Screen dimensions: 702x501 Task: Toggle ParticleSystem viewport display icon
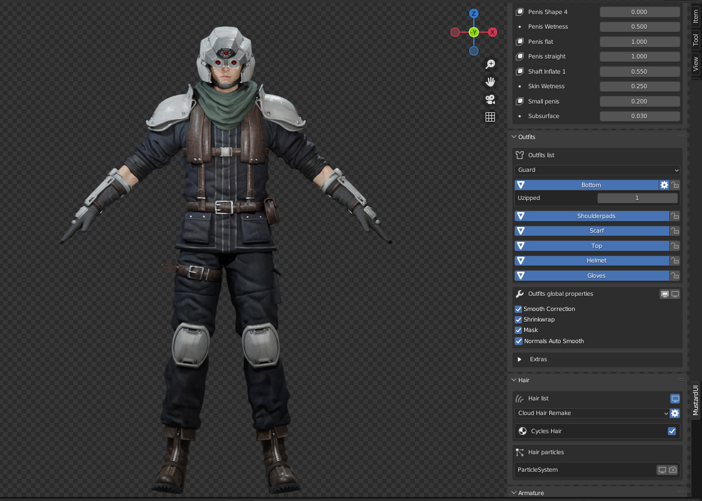[x=662, y=470]
